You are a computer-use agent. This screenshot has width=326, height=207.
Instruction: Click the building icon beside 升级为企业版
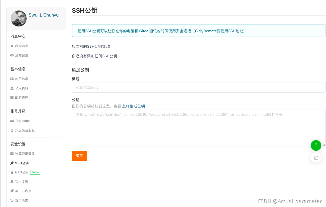pos(12,130)
